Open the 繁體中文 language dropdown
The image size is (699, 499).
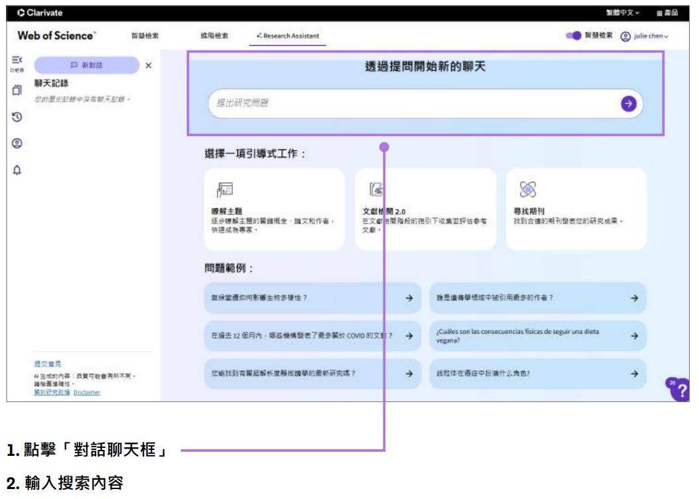click(x=622, y=13)
